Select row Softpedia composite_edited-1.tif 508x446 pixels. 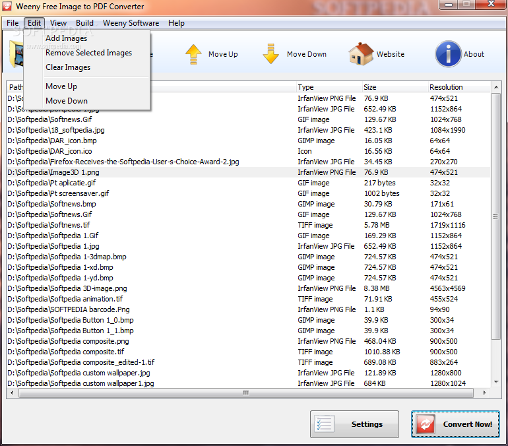(x=249, y=362)
